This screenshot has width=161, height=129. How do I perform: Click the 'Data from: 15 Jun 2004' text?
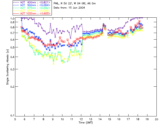[x=69, y=8]
